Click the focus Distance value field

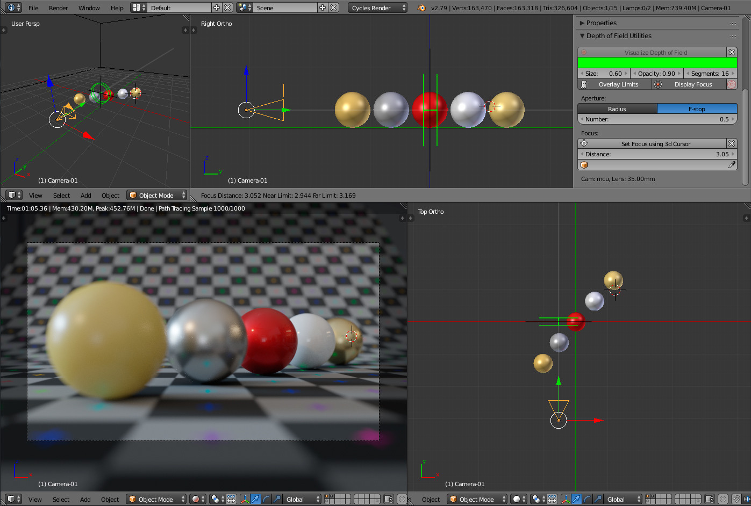point(657,154)
